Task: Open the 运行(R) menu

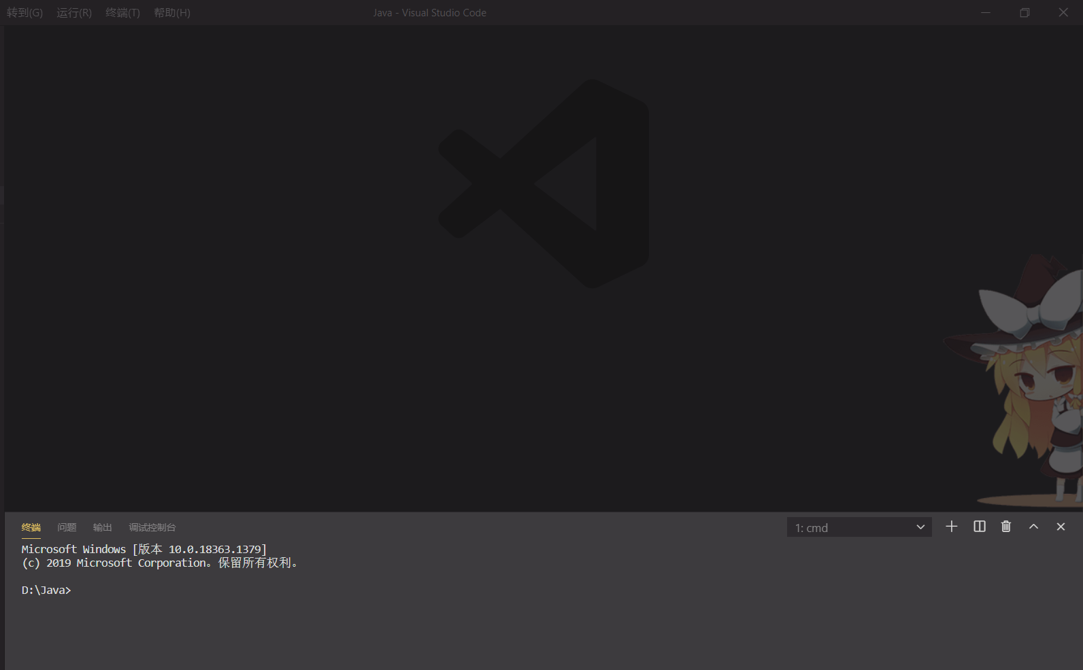Action: pyautogui.click(x=74, y=13)
